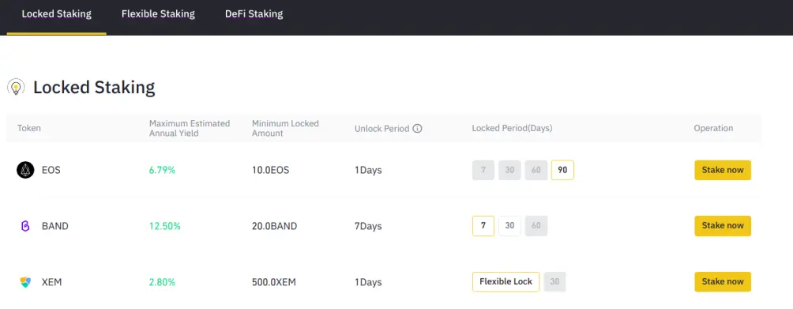This screenshot has width=793, height=309.
Task: Select the 7-day period for EOS
Action: (483, 170)
